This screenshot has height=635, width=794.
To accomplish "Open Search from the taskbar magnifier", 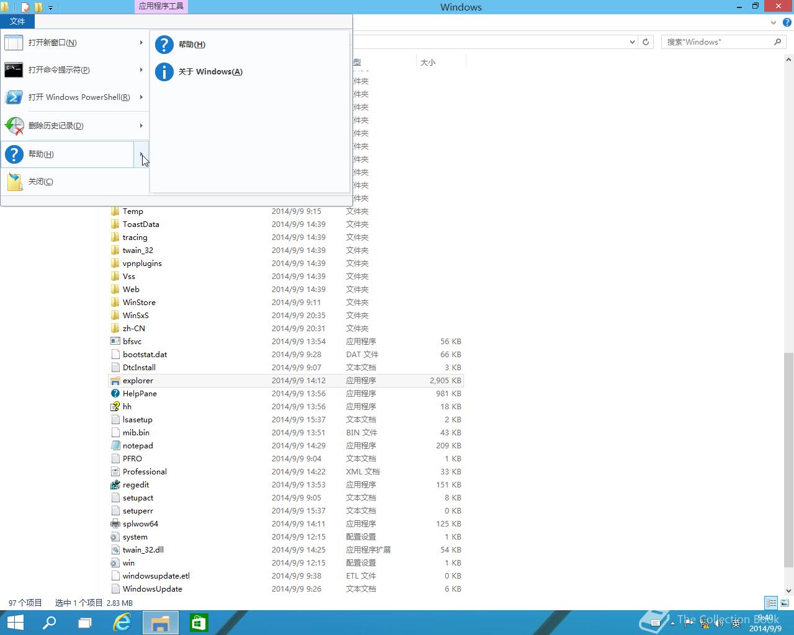I will click(x=49, y=623).
